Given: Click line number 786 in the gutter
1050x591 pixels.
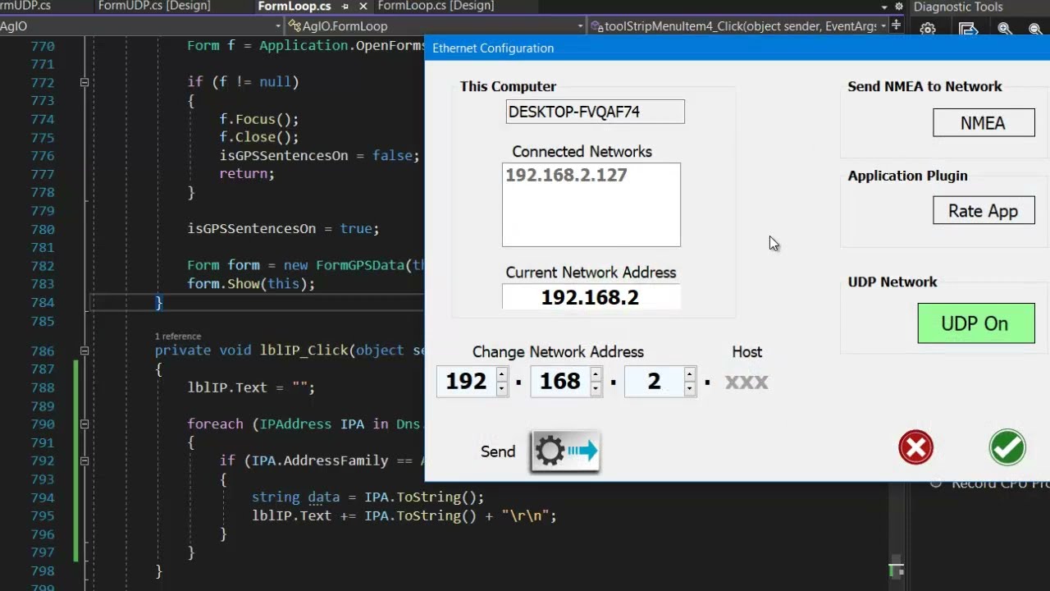Looking at the screenshot, I should click(43, 350).
